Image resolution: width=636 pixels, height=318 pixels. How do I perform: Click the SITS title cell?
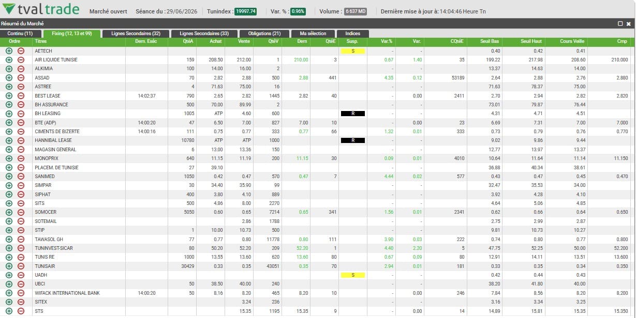click(x=39, y=203)
